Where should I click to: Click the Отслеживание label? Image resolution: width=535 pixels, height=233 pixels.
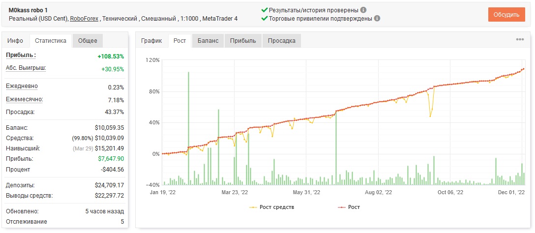pyautogui.click(x=27, y=222)
